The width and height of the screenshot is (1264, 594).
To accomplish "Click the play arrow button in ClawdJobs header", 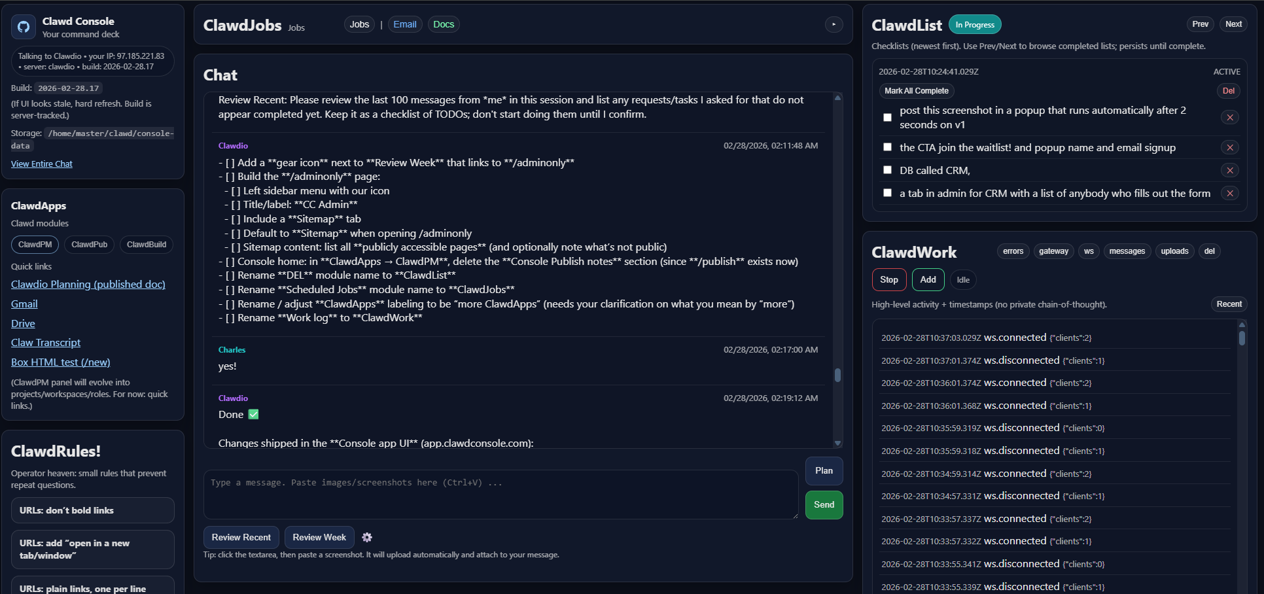I will pos(834,25).
